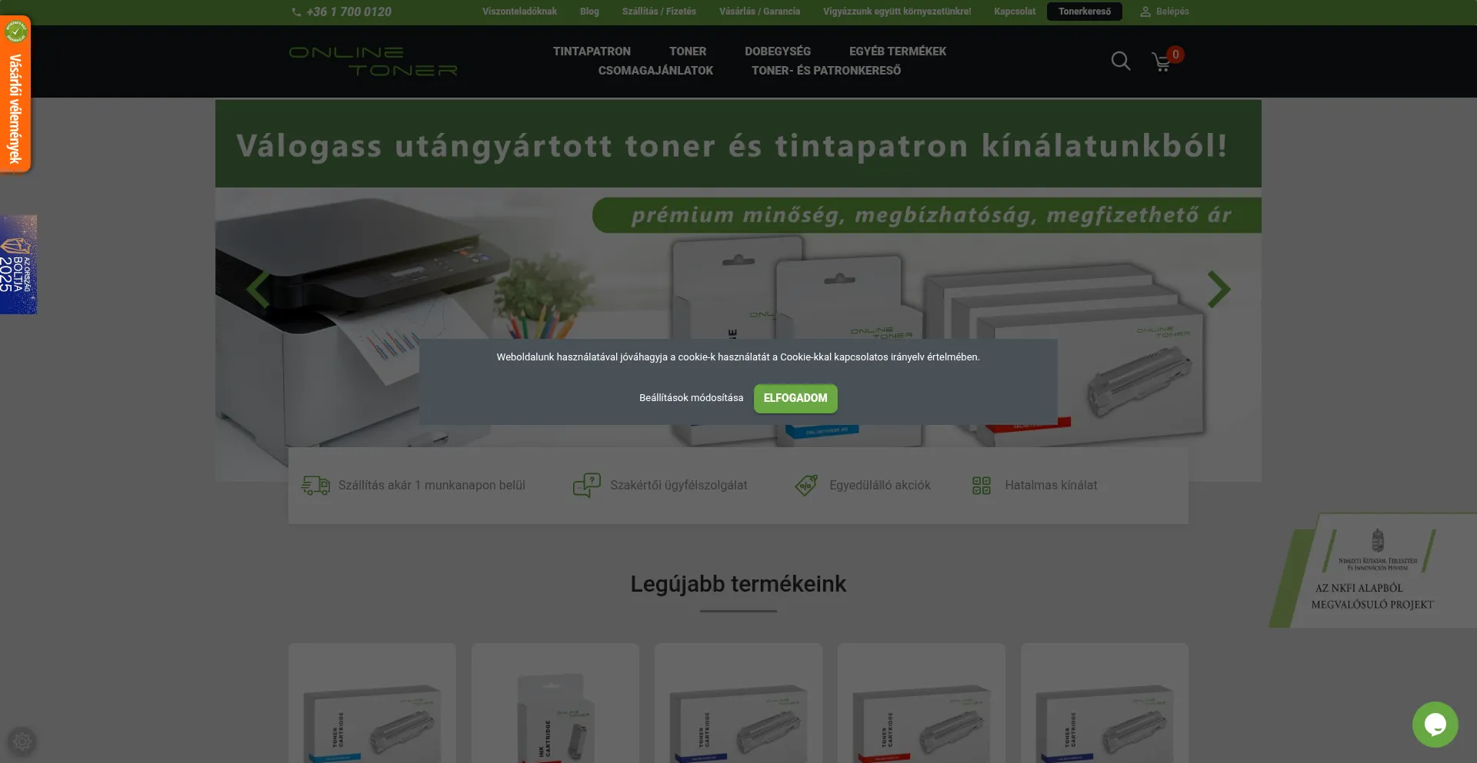Screen dimensions: 1477x763
Task: Open the Kapcsolat link
Action: pyautogui.click(x=1015, y=12)
